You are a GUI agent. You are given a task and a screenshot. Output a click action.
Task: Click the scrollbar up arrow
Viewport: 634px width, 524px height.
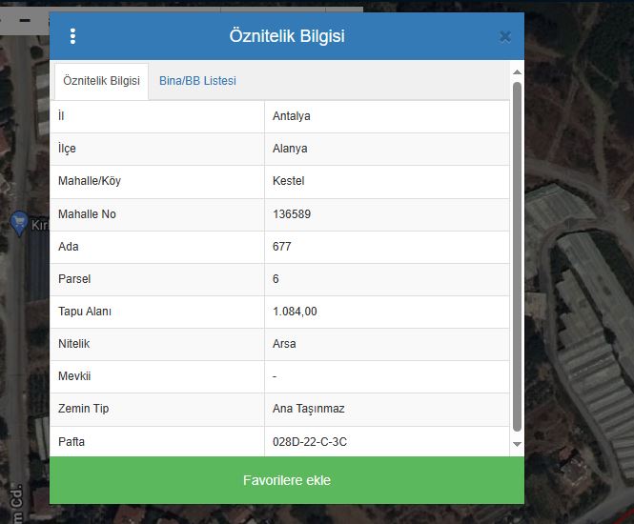(517, 72)
